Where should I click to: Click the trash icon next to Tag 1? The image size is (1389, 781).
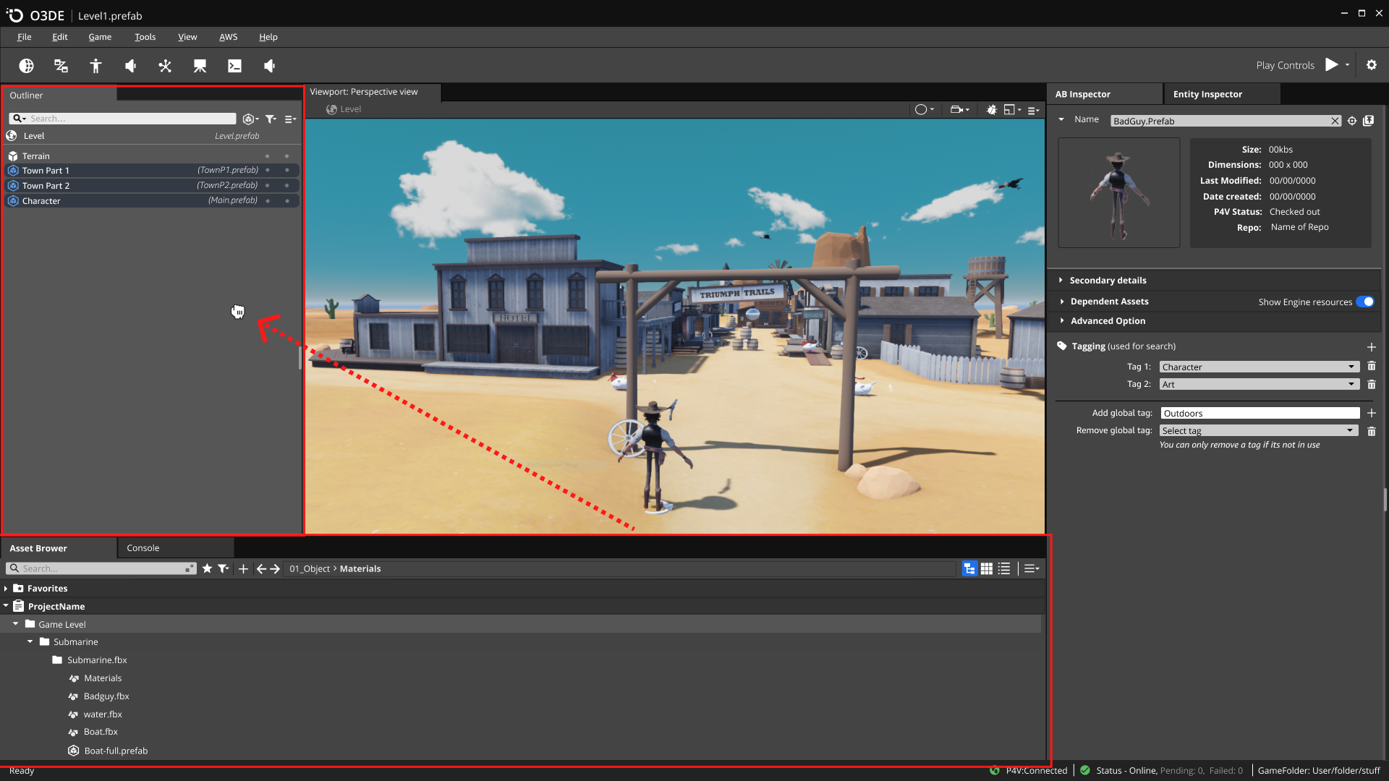tap(1371, 367)
